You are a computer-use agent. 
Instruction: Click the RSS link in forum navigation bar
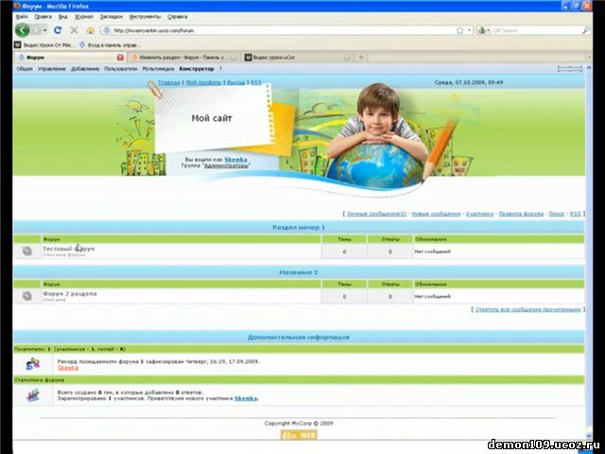(575, 214)
